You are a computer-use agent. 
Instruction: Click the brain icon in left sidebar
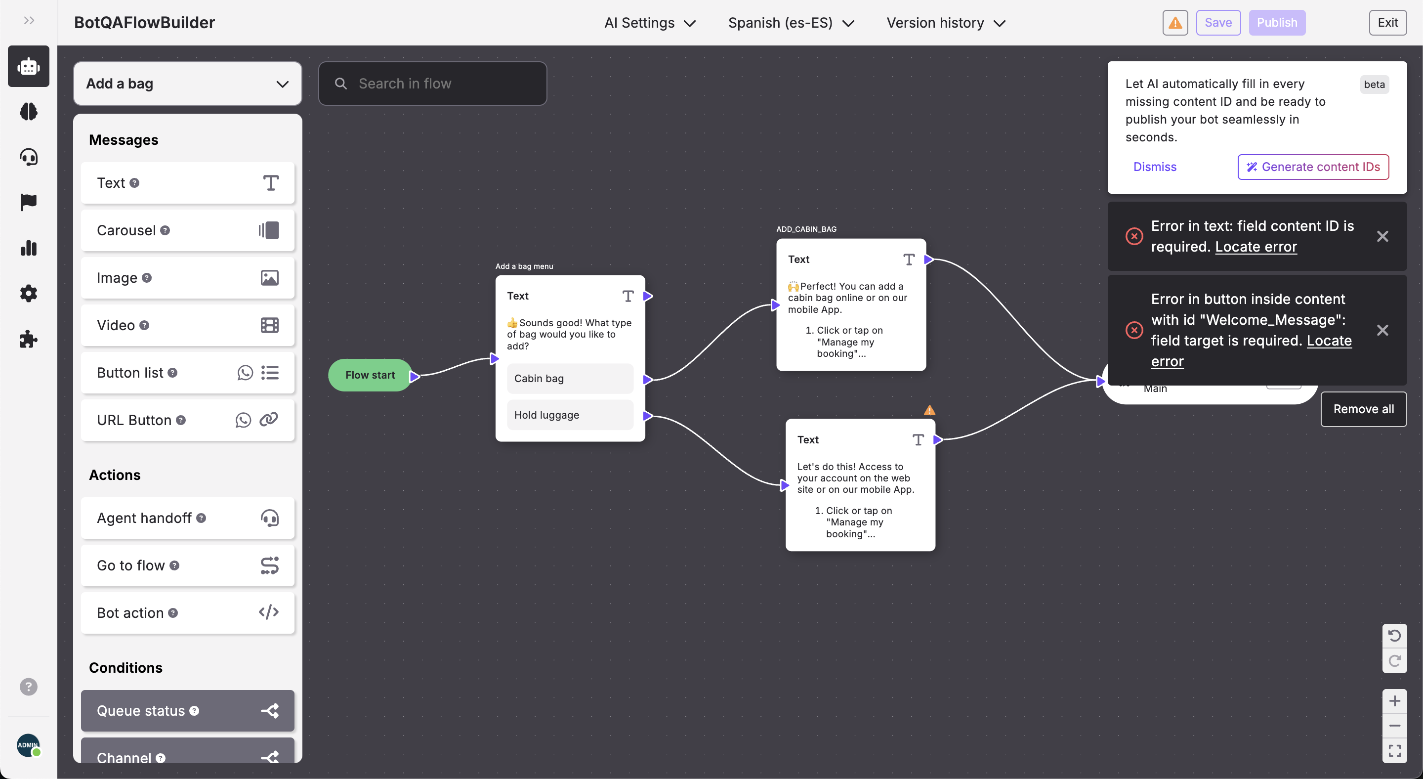click(28, 112)
